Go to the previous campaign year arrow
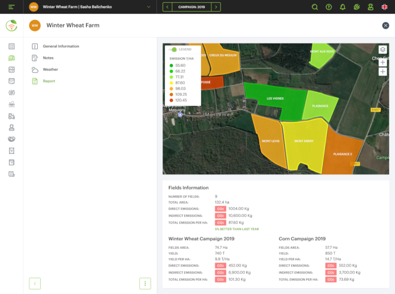The image size is (395, 294). coord(167,7)
